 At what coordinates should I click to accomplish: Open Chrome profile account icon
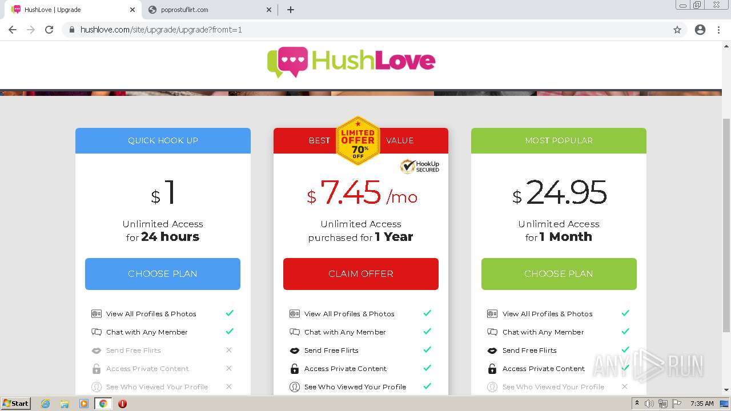coord(700,30)
